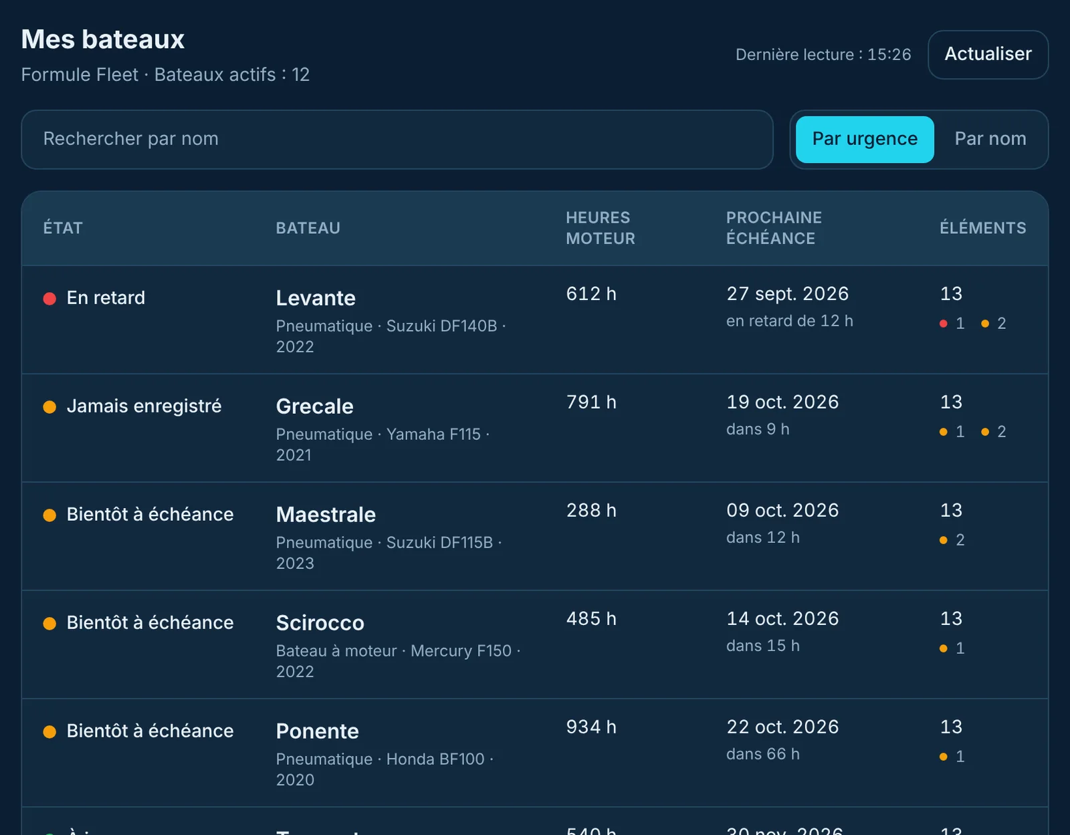1070x835 pixels.
Task: Click the dans 66 h remaining text
Action: 763,755
